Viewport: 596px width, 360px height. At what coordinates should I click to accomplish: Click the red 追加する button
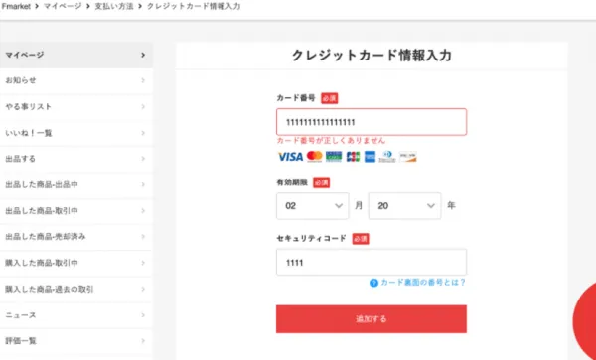point(372,319)
